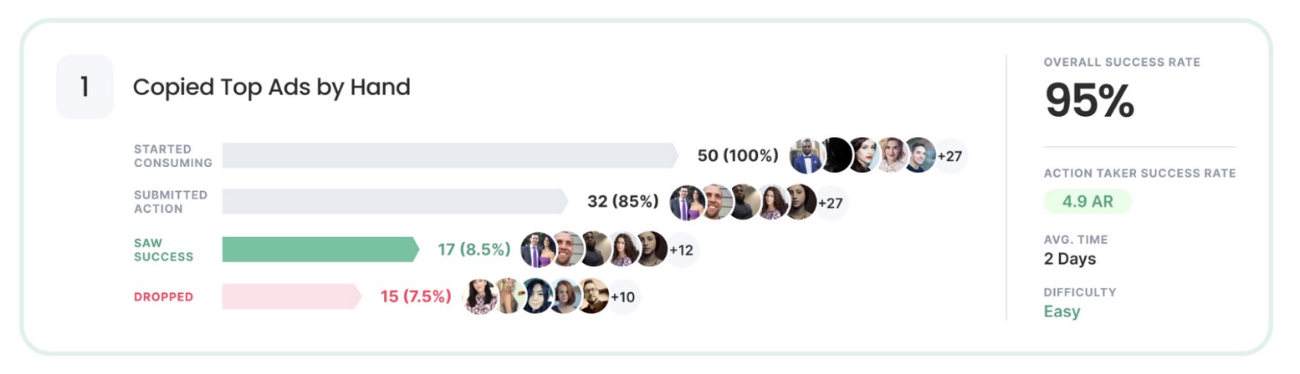The image size is (1300, 374).
Task: Select the glasses-wearing bearded man avatar in Dropped row
Action: coord(592,296)
